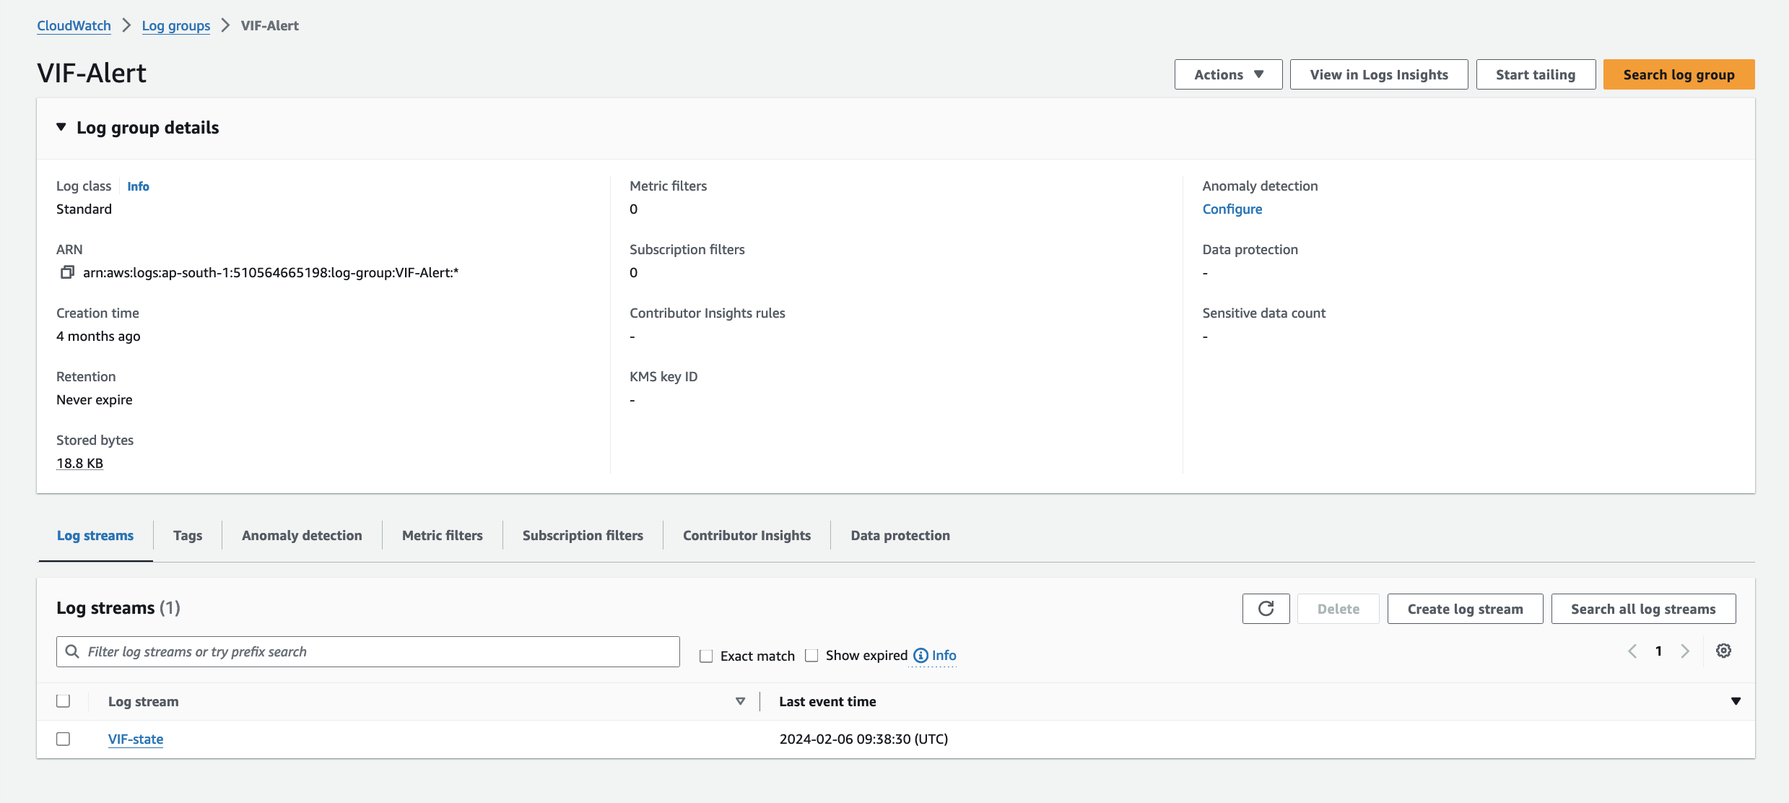Check the Show expired checkbox
1789x803 pixels.
(x=811, y=656)
